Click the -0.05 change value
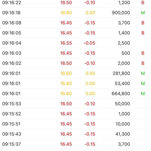Screen dimensions: 151x151 pos(89,43)
